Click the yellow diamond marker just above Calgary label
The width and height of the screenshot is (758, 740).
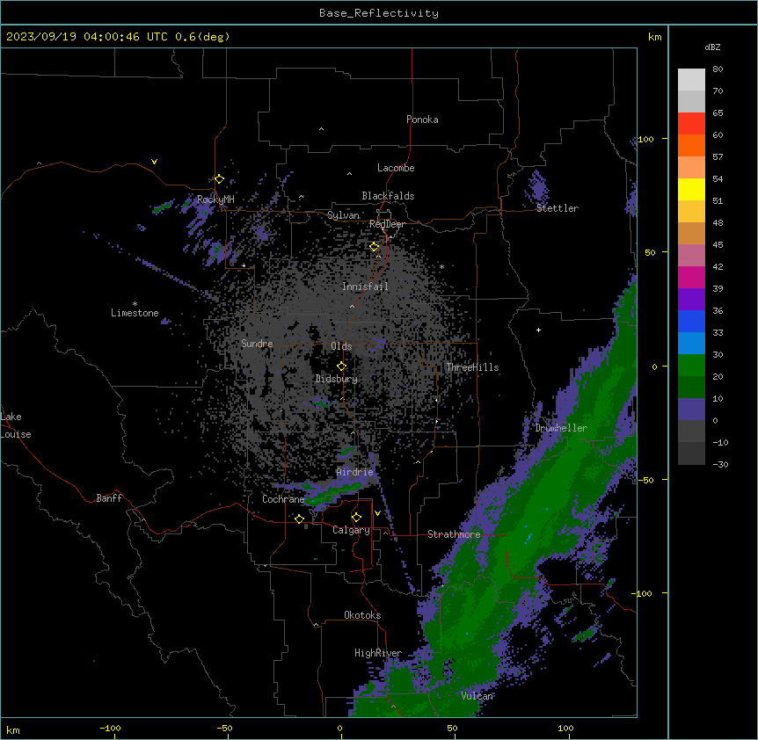(356, 518)
